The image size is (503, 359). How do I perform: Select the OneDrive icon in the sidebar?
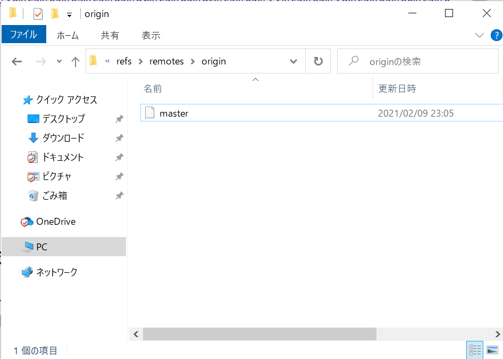tap(28, 221)
